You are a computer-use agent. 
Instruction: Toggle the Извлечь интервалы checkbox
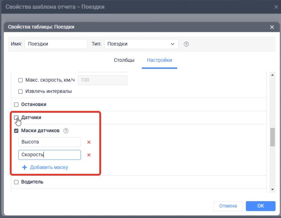click(21, 91)
